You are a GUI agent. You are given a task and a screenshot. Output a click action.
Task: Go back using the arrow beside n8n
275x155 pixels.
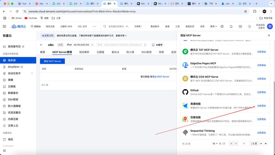pyautogui.click(x=41, y=45)
